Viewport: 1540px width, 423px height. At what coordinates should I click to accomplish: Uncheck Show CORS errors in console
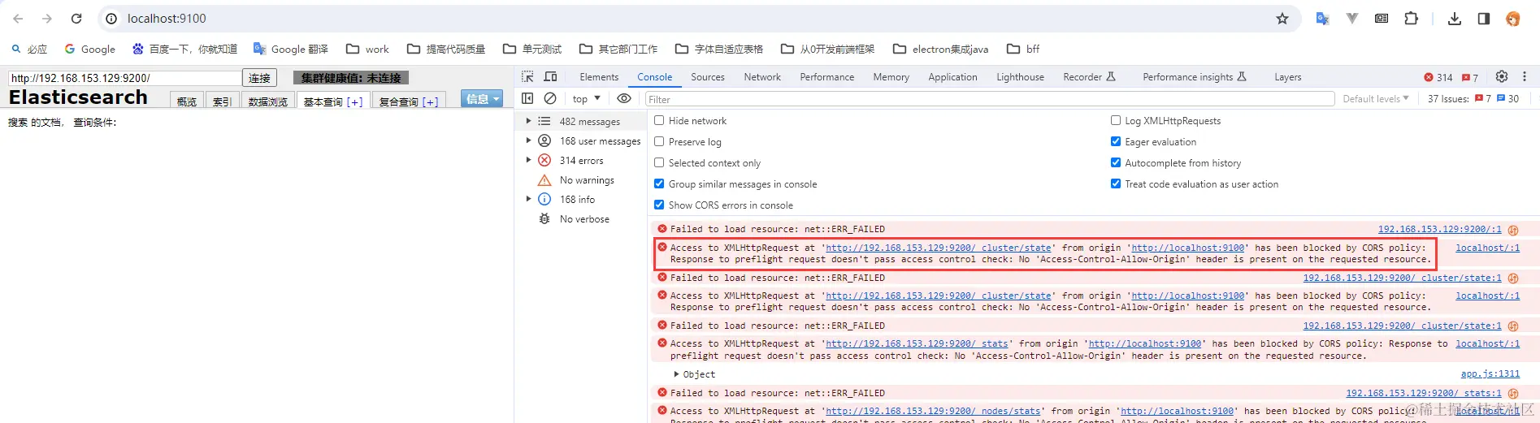pos(659,205)
